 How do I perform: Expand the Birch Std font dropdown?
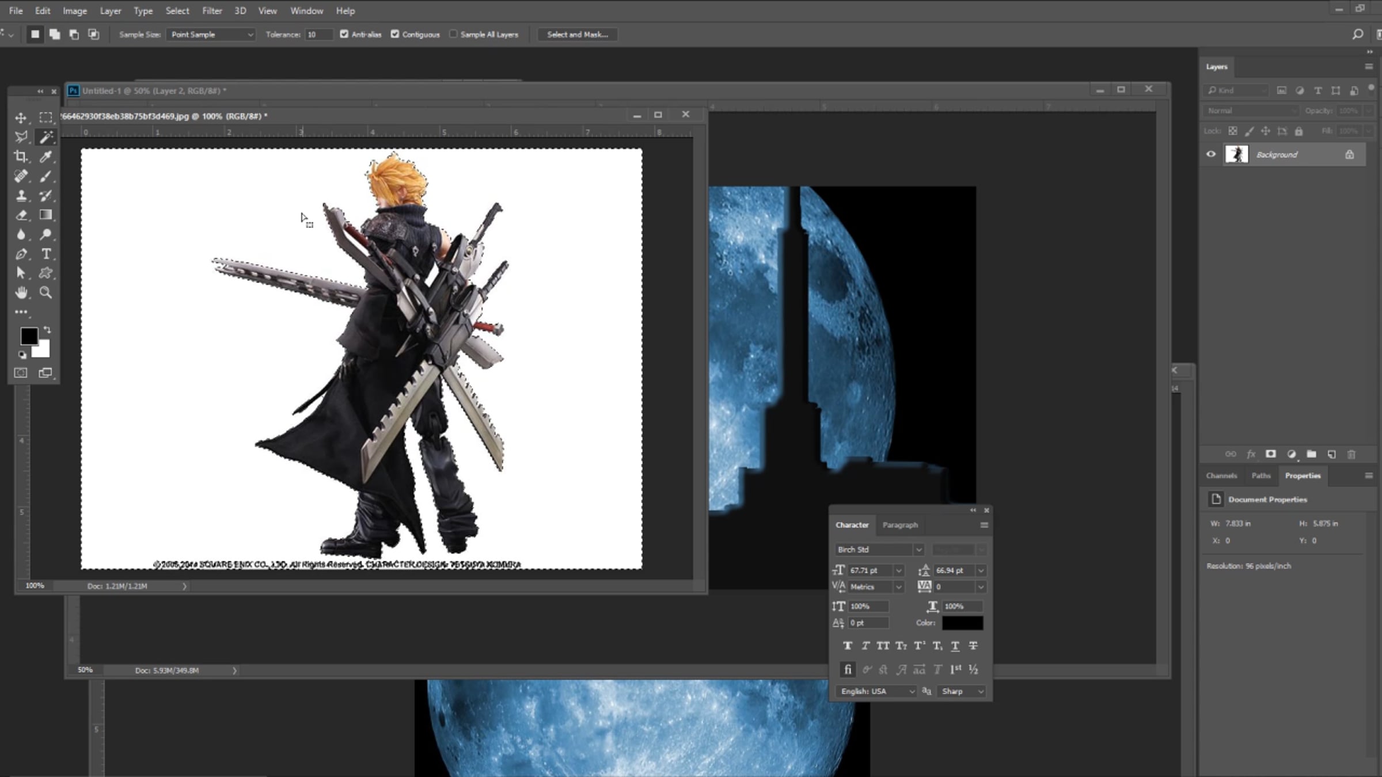click(918, 550)
